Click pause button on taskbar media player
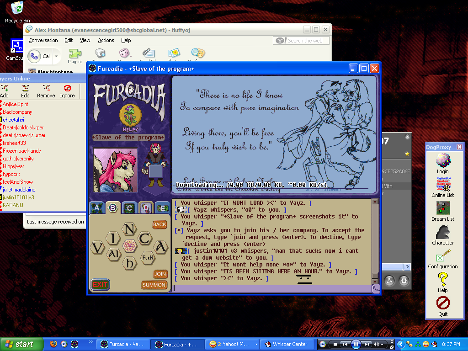 coord(356,344)
